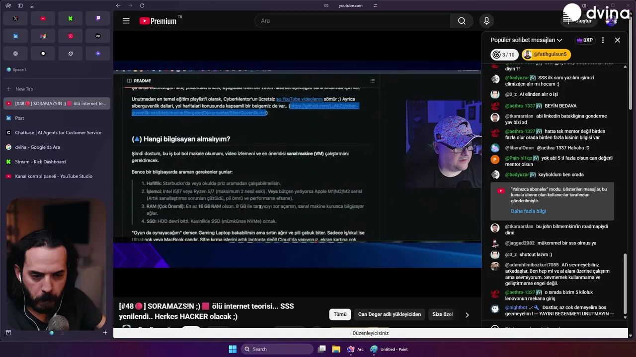This screenshot has width=636, height=357.
Task: Click the 0XP crown badge in chat header
Action: pos(584,40)
